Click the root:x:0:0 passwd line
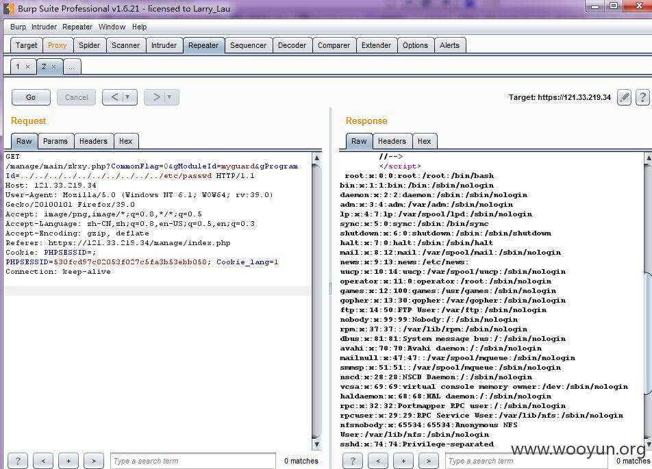 point(419,176)
